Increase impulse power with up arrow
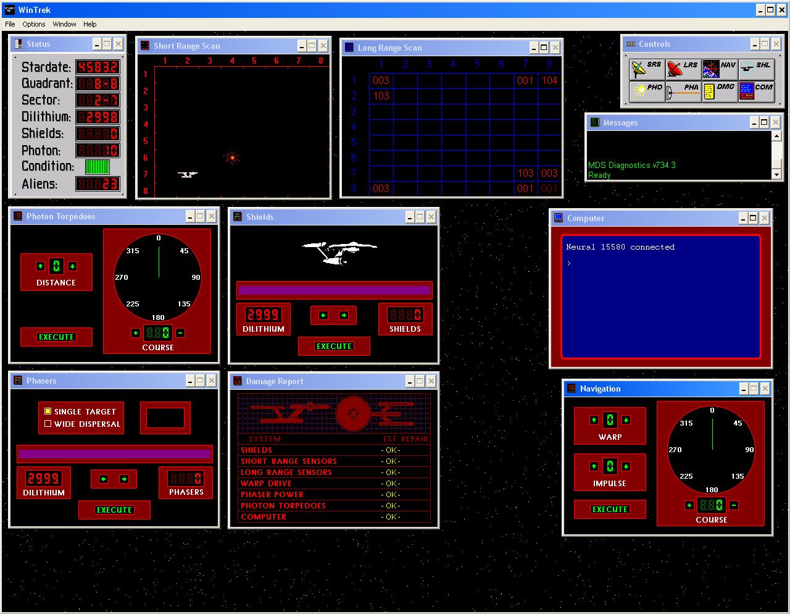 (x=594, y=466)
